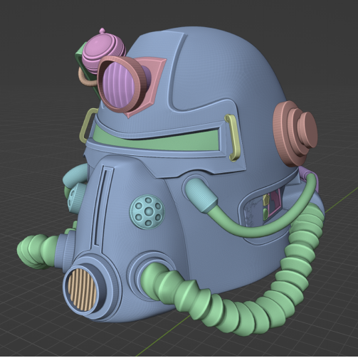Select the stacked salmon ear disc

coord(295,134)
